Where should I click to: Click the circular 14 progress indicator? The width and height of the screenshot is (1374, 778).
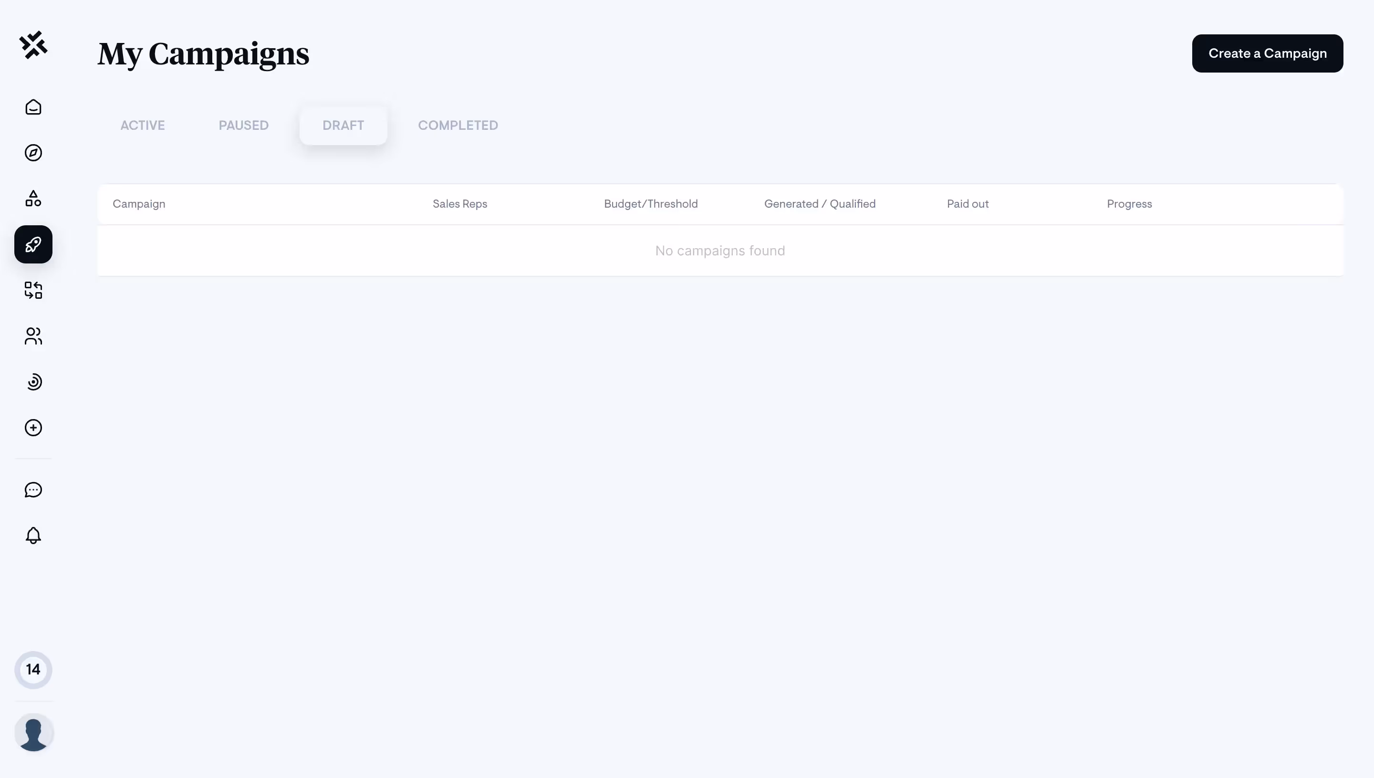click(33, 669)
